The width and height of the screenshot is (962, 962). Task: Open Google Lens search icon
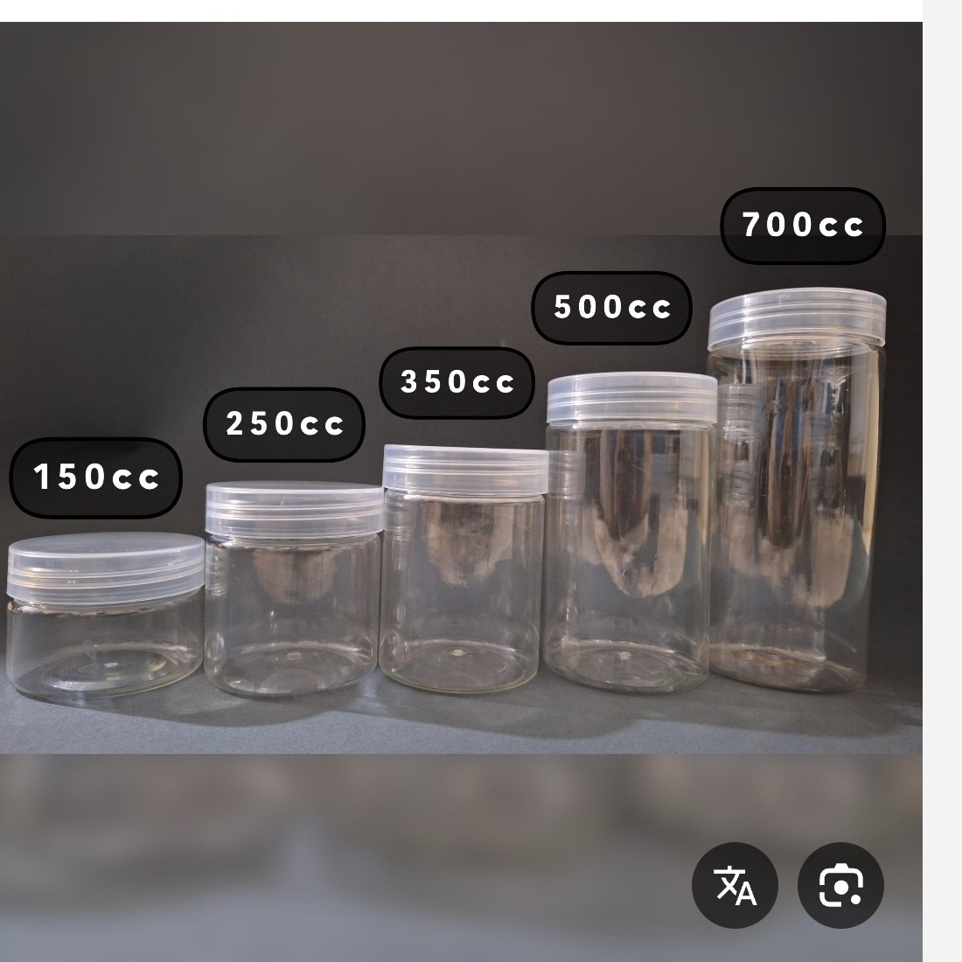pyautogui.click(x=840, y=885)
